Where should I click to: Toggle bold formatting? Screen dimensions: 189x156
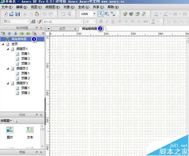[101, 21]
